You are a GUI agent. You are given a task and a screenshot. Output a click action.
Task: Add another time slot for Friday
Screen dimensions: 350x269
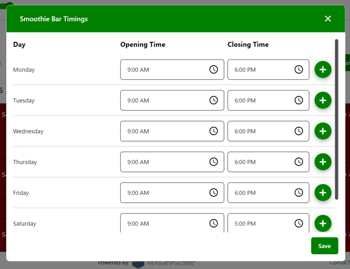pos(323,193)
